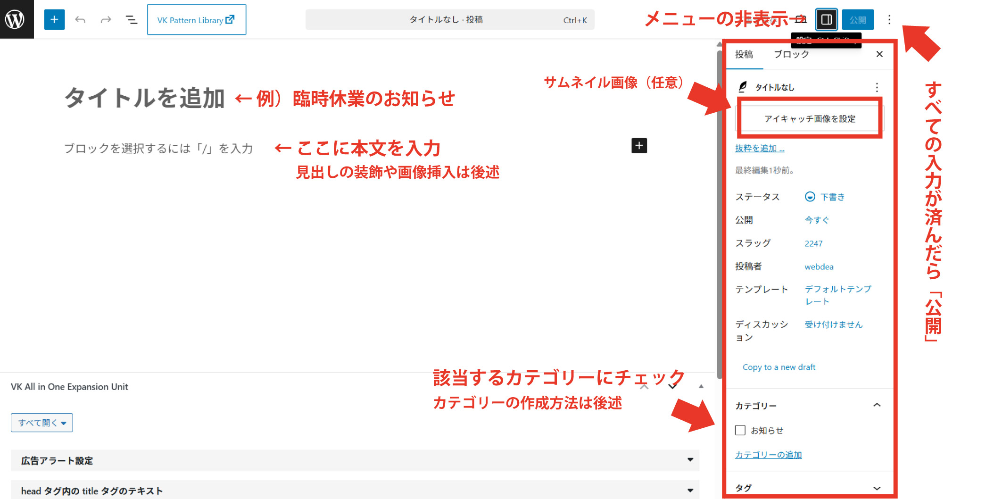Check the お知らせ category checkbox
Screen dimensions: 994x499
click(x=740, y=430)
